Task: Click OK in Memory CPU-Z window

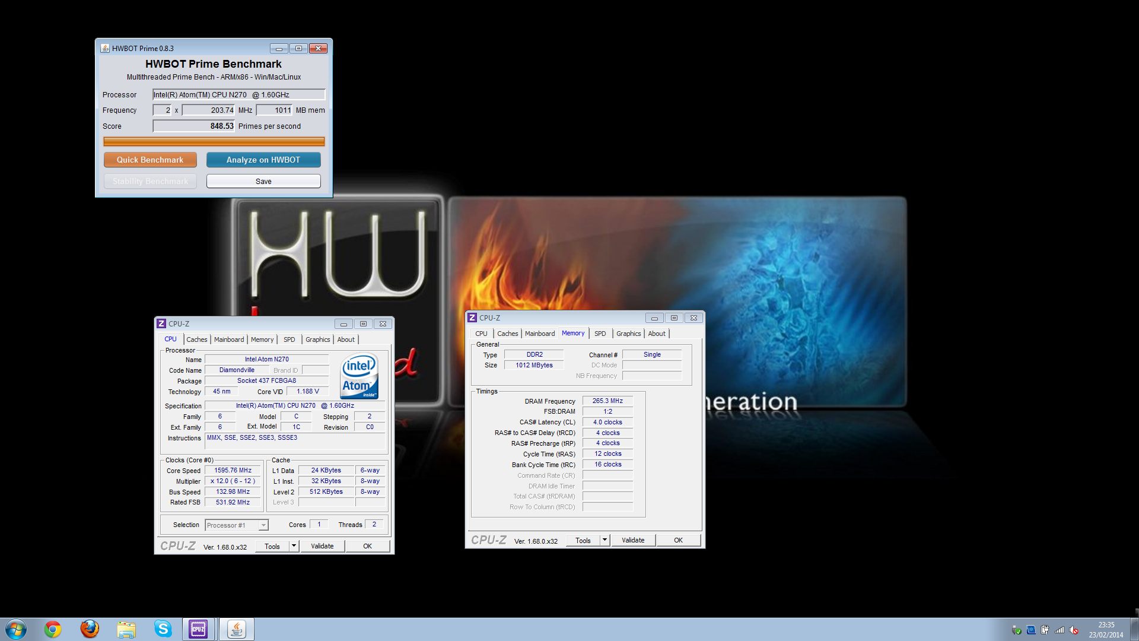Action: 678,540
